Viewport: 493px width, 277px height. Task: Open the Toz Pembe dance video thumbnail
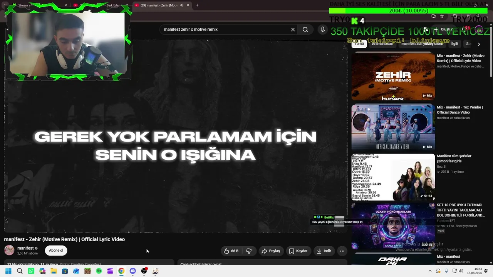[x=393, y=127]
